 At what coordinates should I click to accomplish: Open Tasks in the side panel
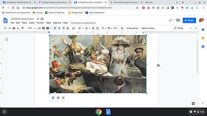tap(203, 46)
